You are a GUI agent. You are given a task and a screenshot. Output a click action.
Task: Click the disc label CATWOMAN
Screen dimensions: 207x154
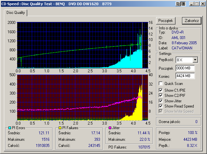[x=182, y=48]
